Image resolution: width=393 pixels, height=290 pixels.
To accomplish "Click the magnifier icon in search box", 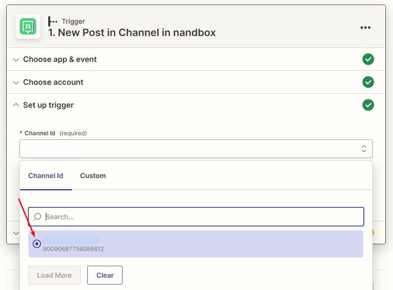I will coord(37,217).
